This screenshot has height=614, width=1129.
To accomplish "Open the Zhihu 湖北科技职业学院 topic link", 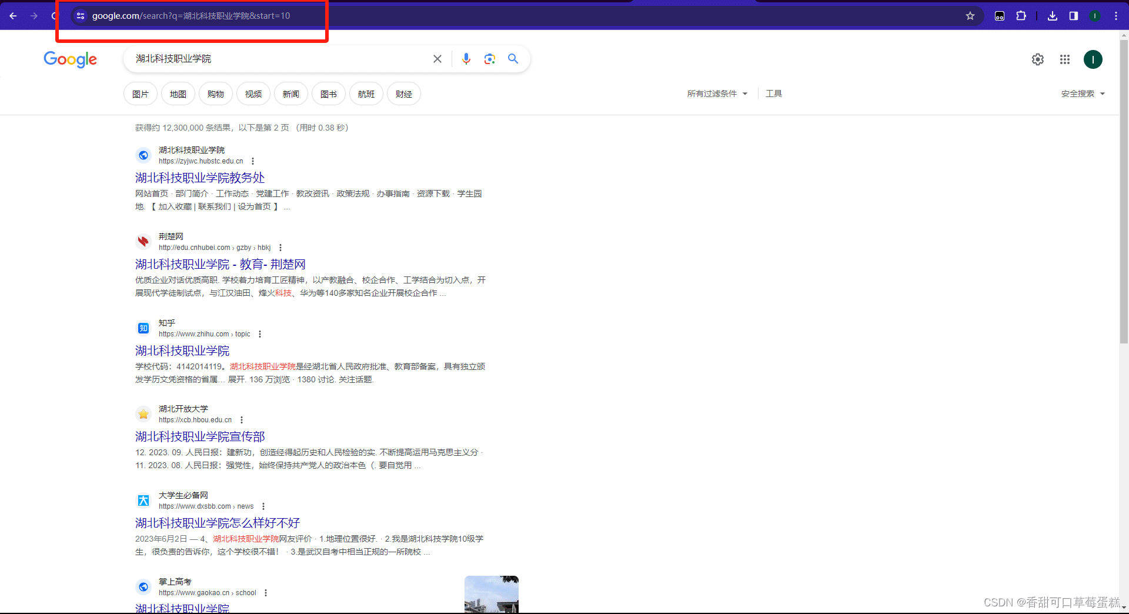I will (182, 351).
